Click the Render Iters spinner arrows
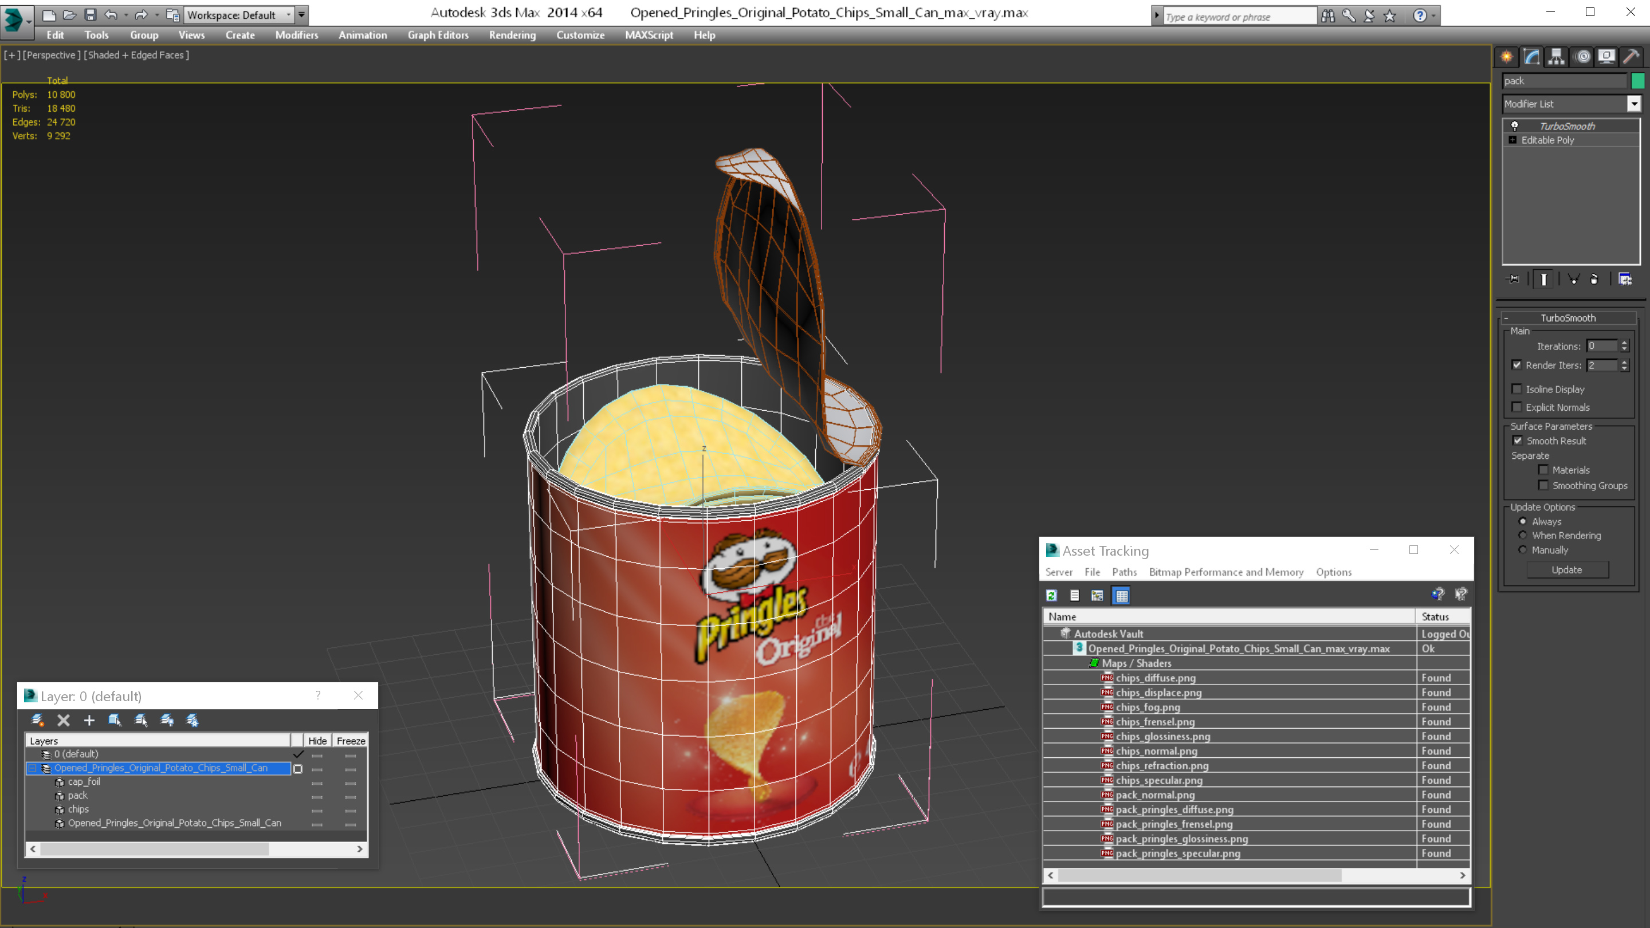 point(1624,365)
